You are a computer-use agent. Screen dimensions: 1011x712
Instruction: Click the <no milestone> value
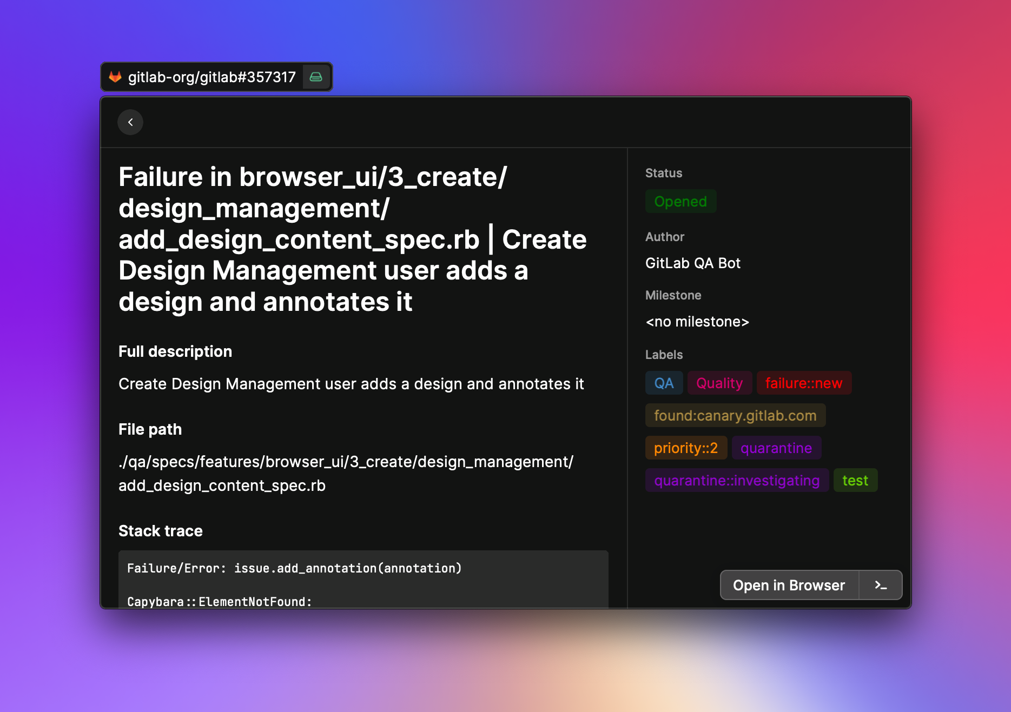(x=697, y=322)
